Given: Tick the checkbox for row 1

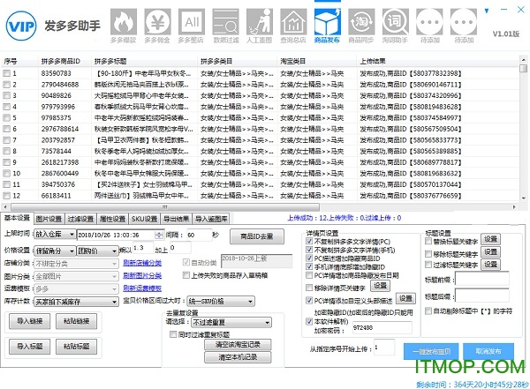Looking at the screenshot, I should pos(6,73).
